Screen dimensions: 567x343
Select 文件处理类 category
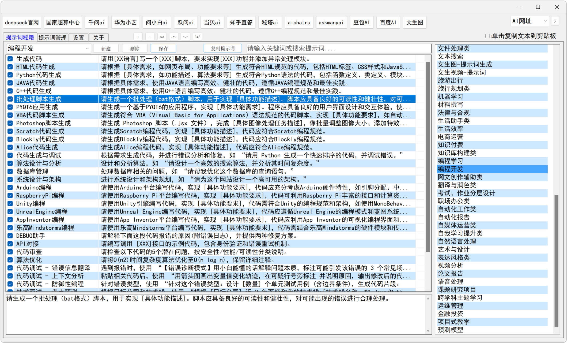point(493,49)
